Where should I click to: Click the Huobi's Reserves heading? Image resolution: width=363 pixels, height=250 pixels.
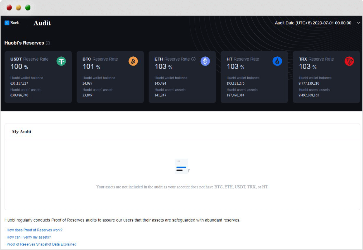point(24,43)
